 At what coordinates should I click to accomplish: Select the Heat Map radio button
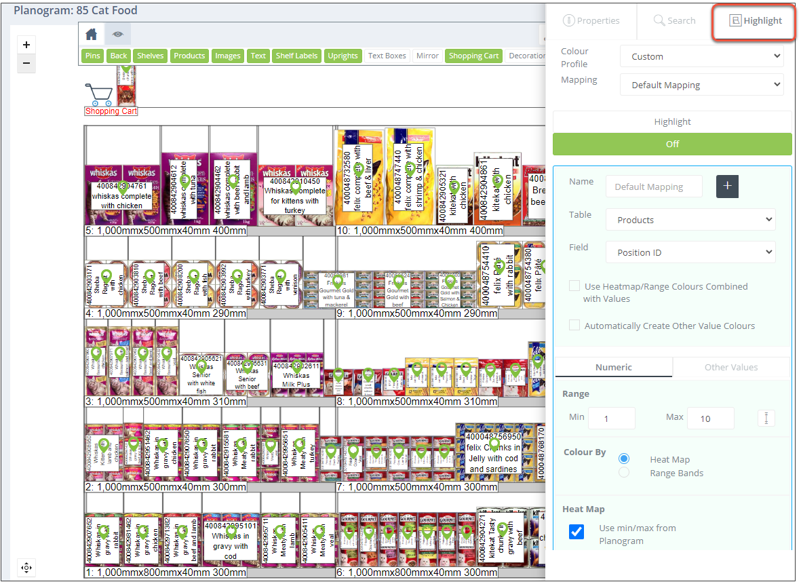coord(624,459)
